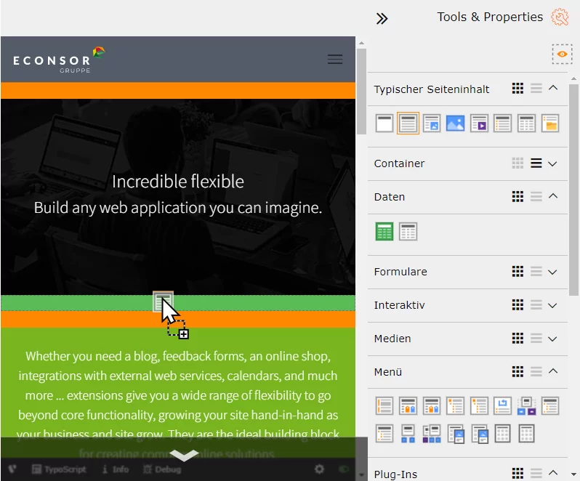Collapse the Typischer Seiteninhalt section
Image resolution: width=580 pixels, height=481 pixels.
pos(553,88)
